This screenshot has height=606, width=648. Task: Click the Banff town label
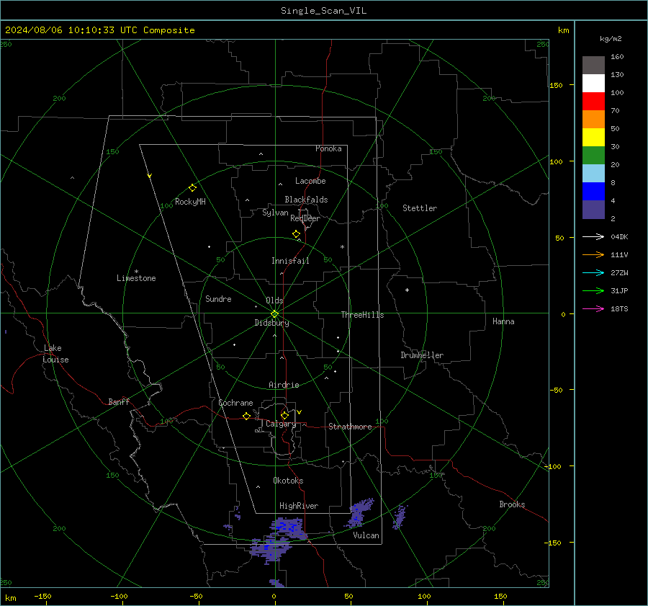[119, 401]
